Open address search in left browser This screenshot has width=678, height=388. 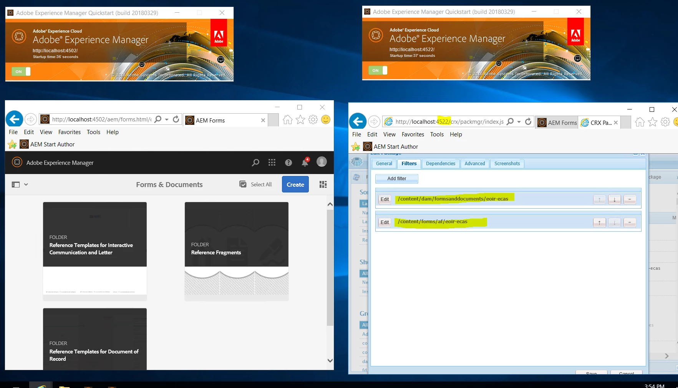point(158,119)
